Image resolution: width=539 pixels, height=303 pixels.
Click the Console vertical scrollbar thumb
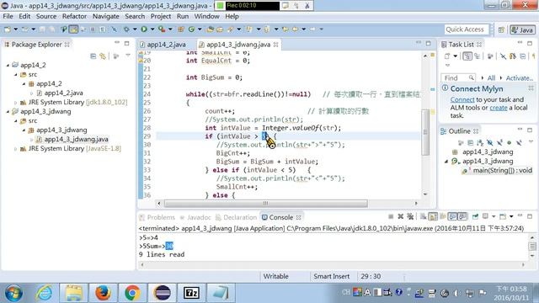point(532,247)
